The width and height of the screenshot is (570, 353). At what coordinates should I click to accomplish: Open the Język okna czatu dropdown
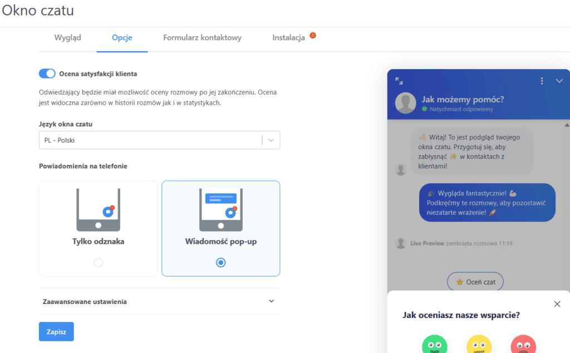[150, 140]
